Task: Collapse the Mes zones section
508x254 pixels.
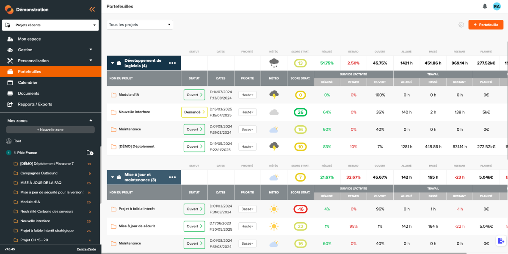Action: pos(91,121)
